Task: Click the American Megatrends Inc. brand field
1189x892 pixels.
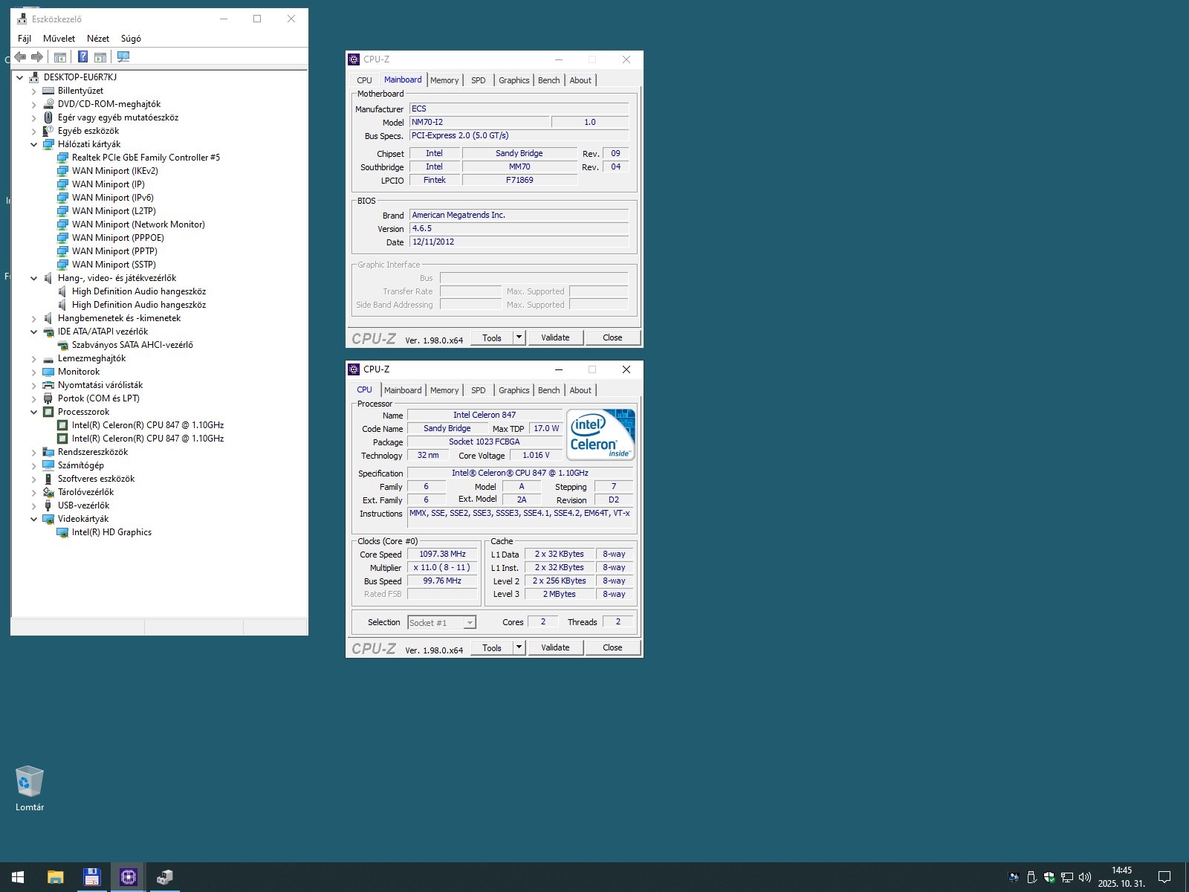Action: (x=519, y=215)
